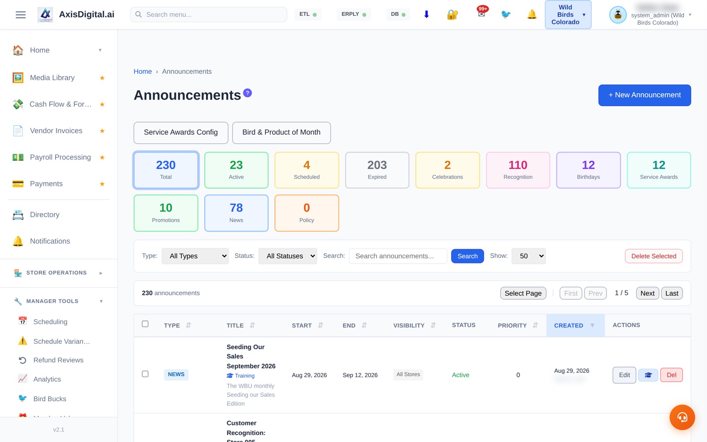Follow the Home breadcrumb link
This screenshot has height=442, width=707.
click(x=143, y=72)
